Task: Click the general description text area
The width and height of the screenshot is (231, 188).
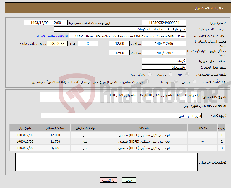Action: [121, 97]
